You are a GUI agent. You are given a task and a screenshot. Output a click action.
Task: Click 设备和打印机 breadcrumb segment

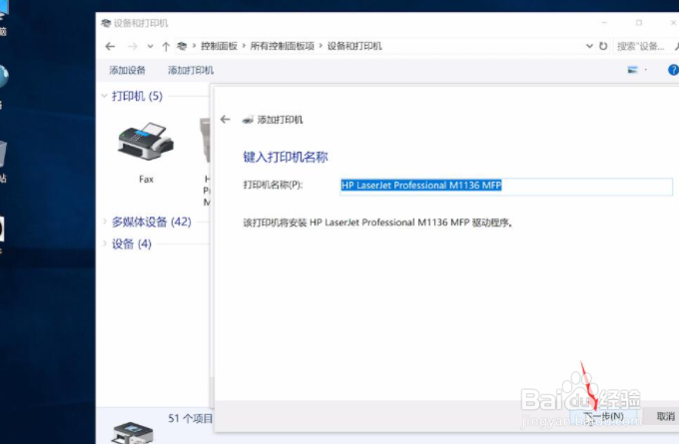(x=354, y=46)
